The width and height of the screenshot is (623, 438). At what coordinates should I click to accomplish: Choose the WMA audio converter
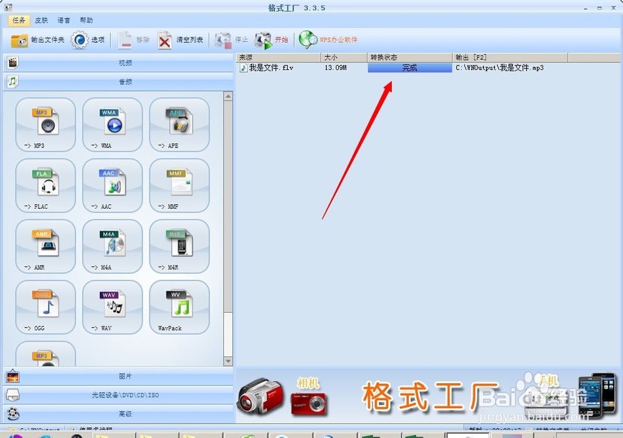[112, 125]
